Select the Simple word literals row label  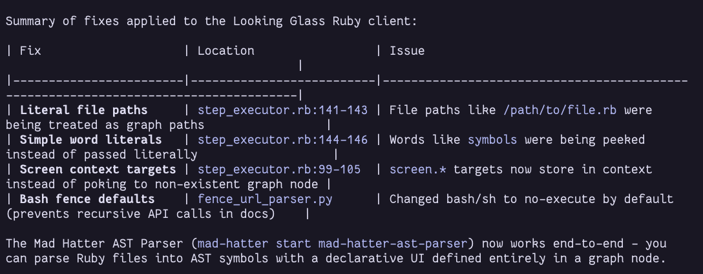90,140
